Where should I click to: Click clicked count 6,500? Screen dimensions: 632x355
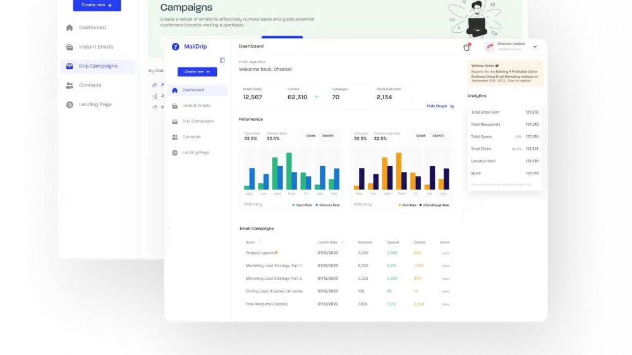(419, 304)
